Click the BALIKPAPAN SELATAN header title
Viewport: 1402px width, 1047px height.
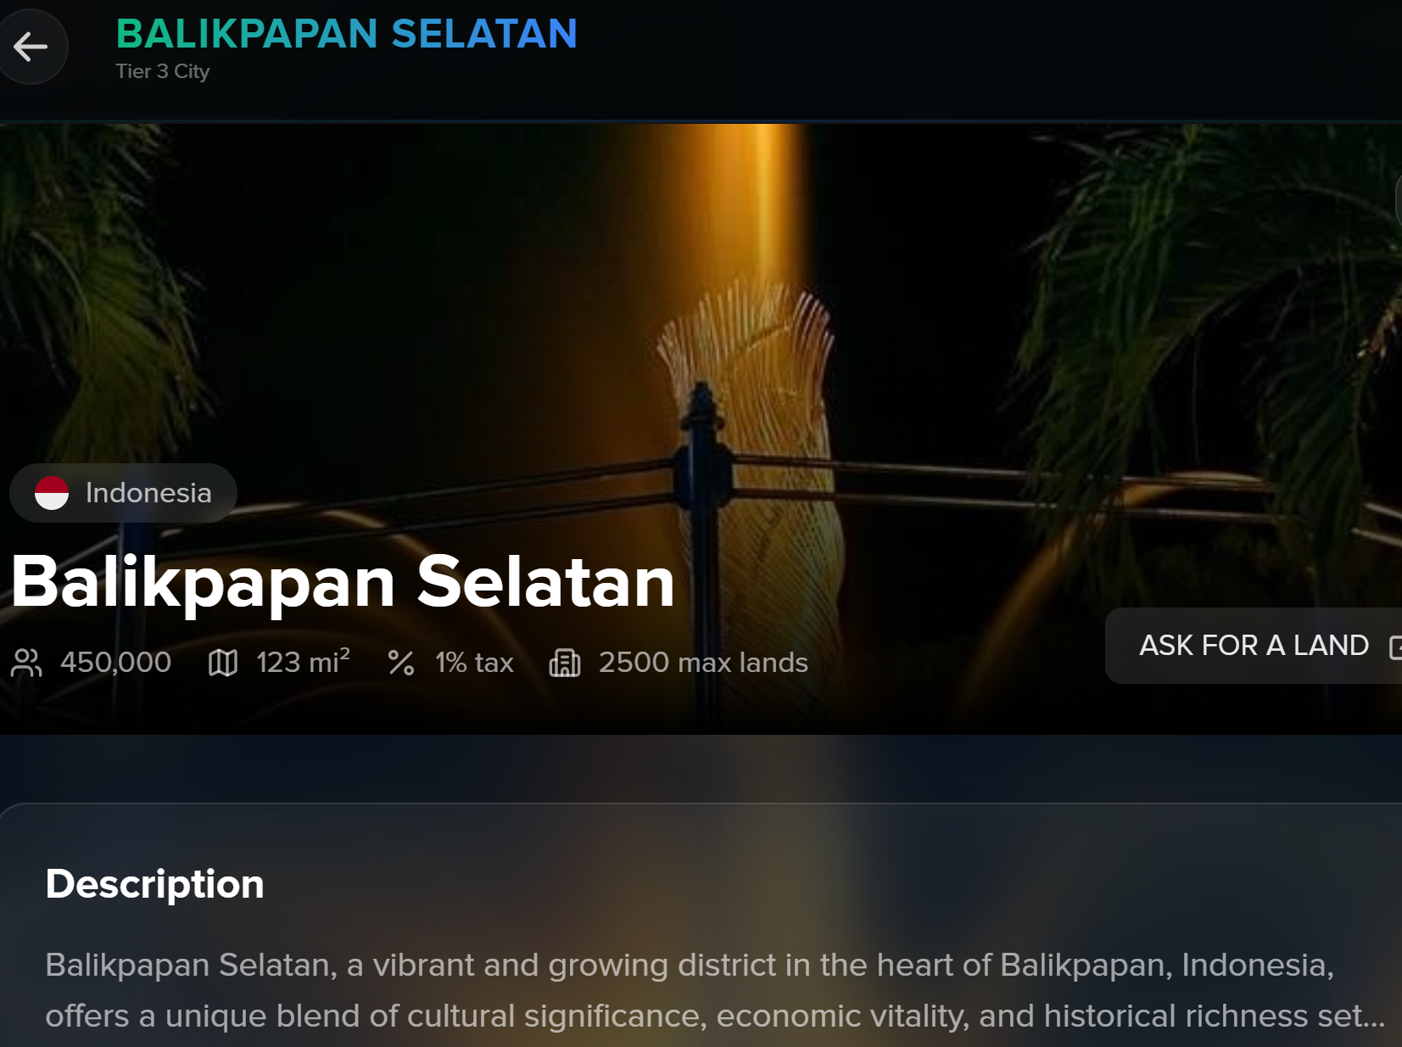[346, 34]
